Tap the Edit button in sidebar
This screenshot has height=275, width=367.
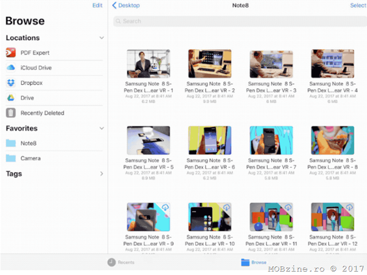[x=97, y=5]
